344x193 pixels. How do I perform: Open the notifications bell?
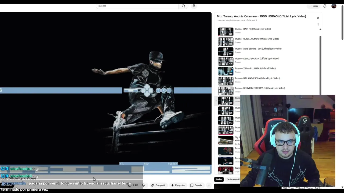click(325, 6)
